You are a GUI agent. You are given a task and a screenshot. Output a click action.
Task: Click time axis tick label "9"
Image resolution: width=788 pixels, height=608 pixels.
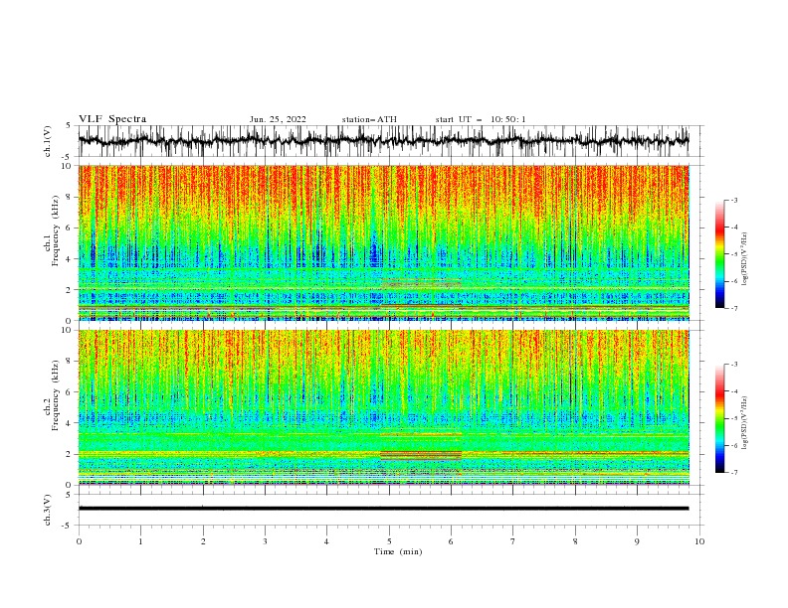[637, 541]
